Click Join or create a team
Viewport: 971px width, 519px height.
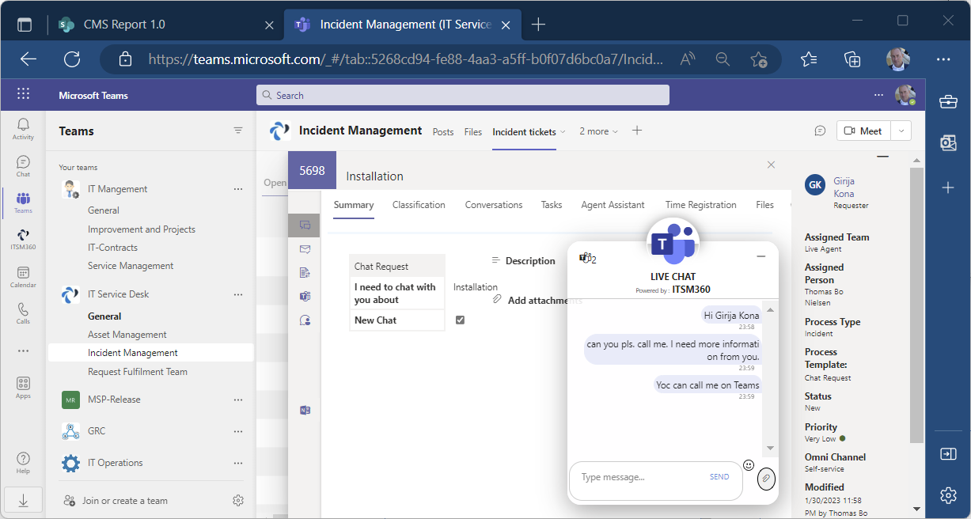pos(124,501)
